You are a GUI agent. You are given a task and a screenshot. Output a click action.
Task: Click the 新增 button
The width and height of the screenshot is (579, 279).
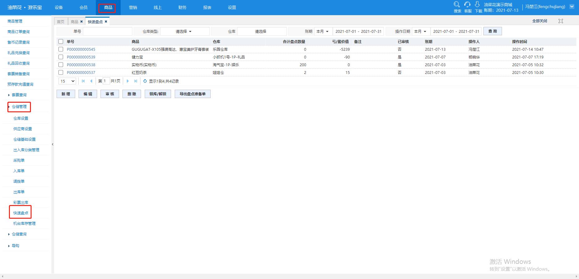(x=66, y=94)
